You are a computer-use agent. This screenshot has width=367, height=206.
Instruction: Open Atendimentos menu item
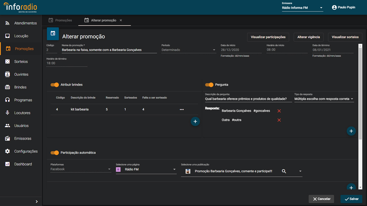coord(21,23)
